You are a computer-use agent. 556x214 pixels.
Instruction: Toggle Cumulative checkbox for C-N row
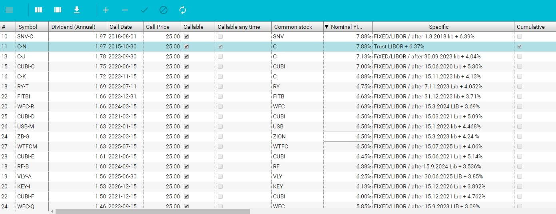coord(520,46)
